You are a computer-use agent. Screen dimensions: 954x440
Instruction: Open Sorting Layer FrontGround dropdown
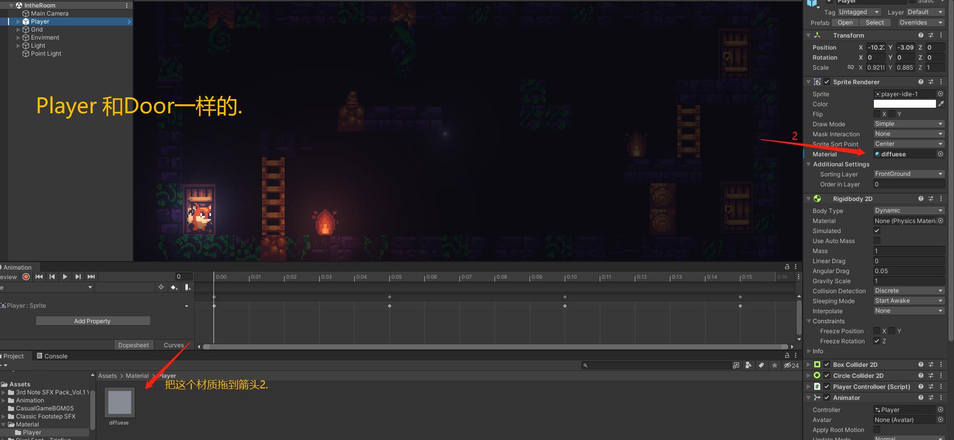click(909, 174)
